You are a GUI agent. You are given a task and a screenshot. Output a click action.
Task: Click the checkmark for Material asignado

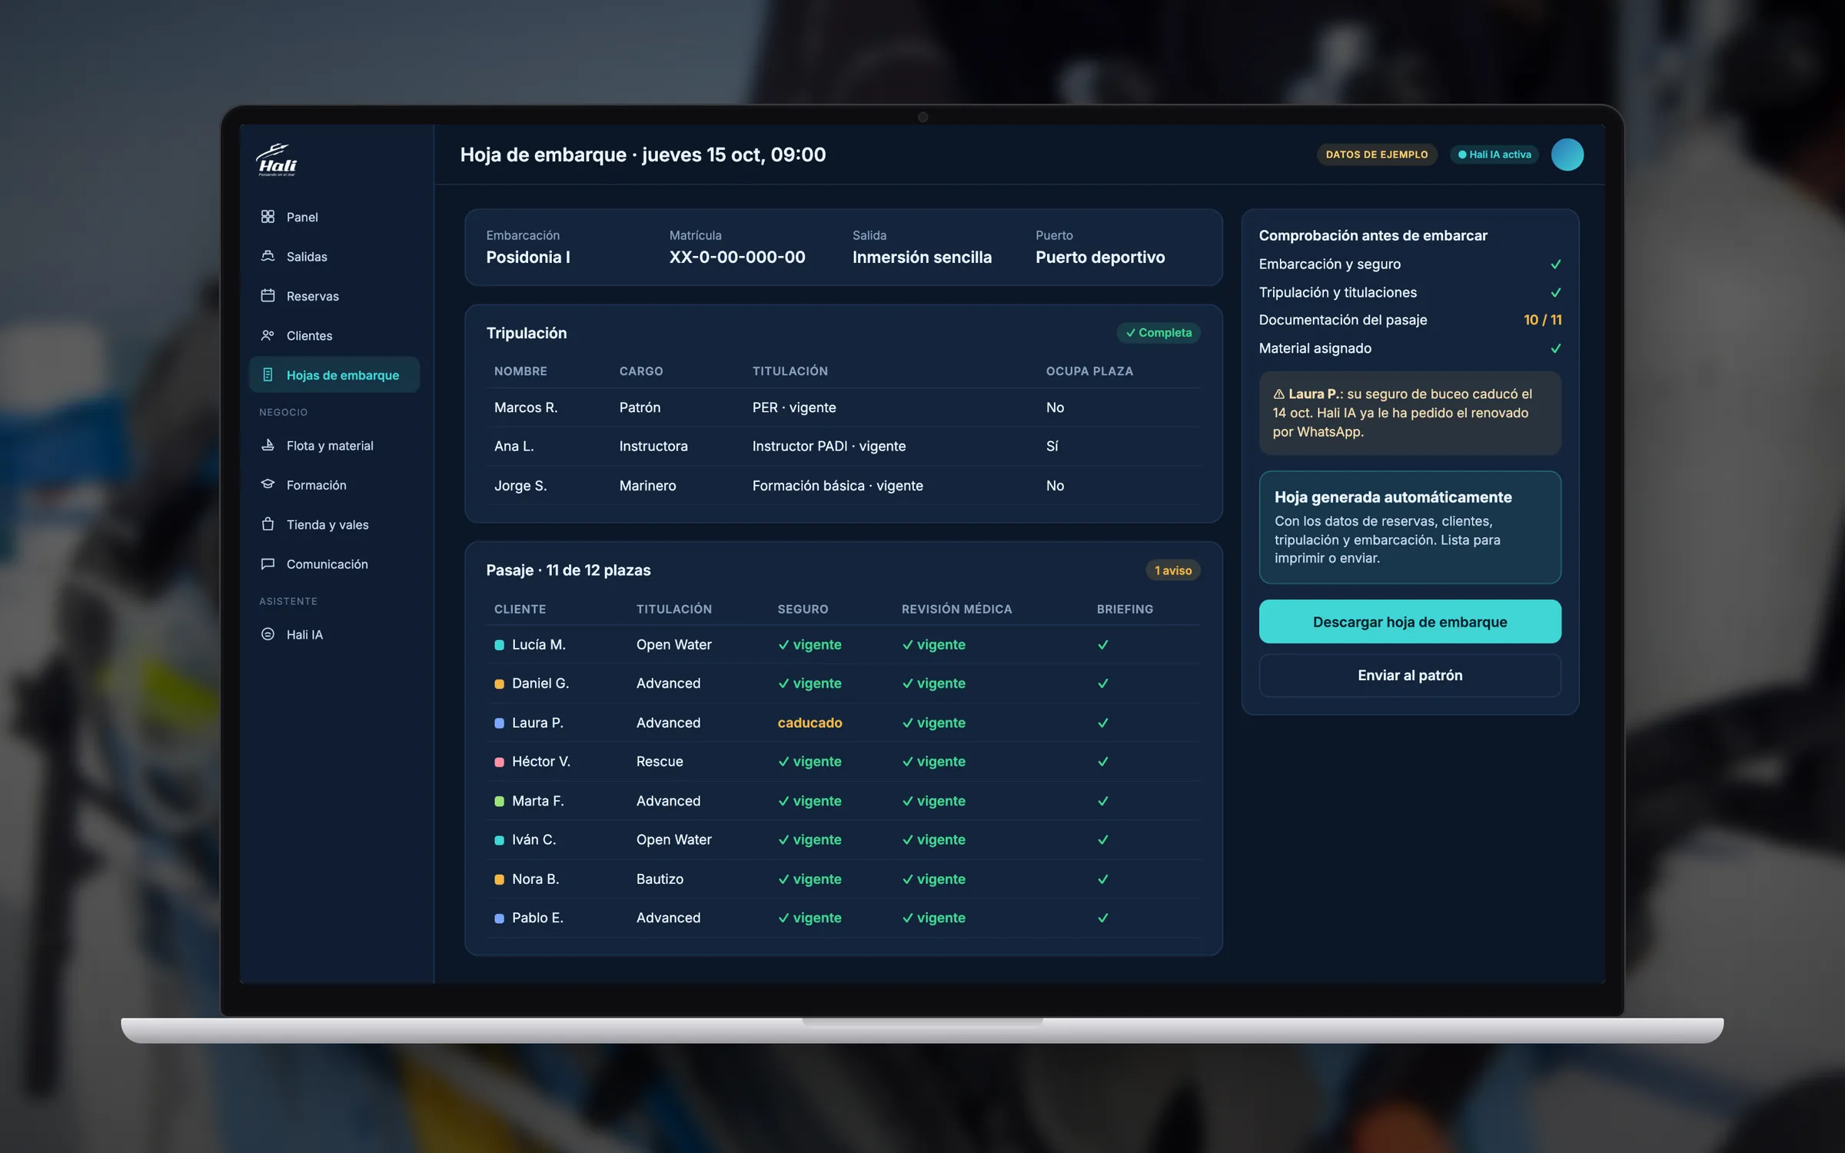pos(1555,348)
